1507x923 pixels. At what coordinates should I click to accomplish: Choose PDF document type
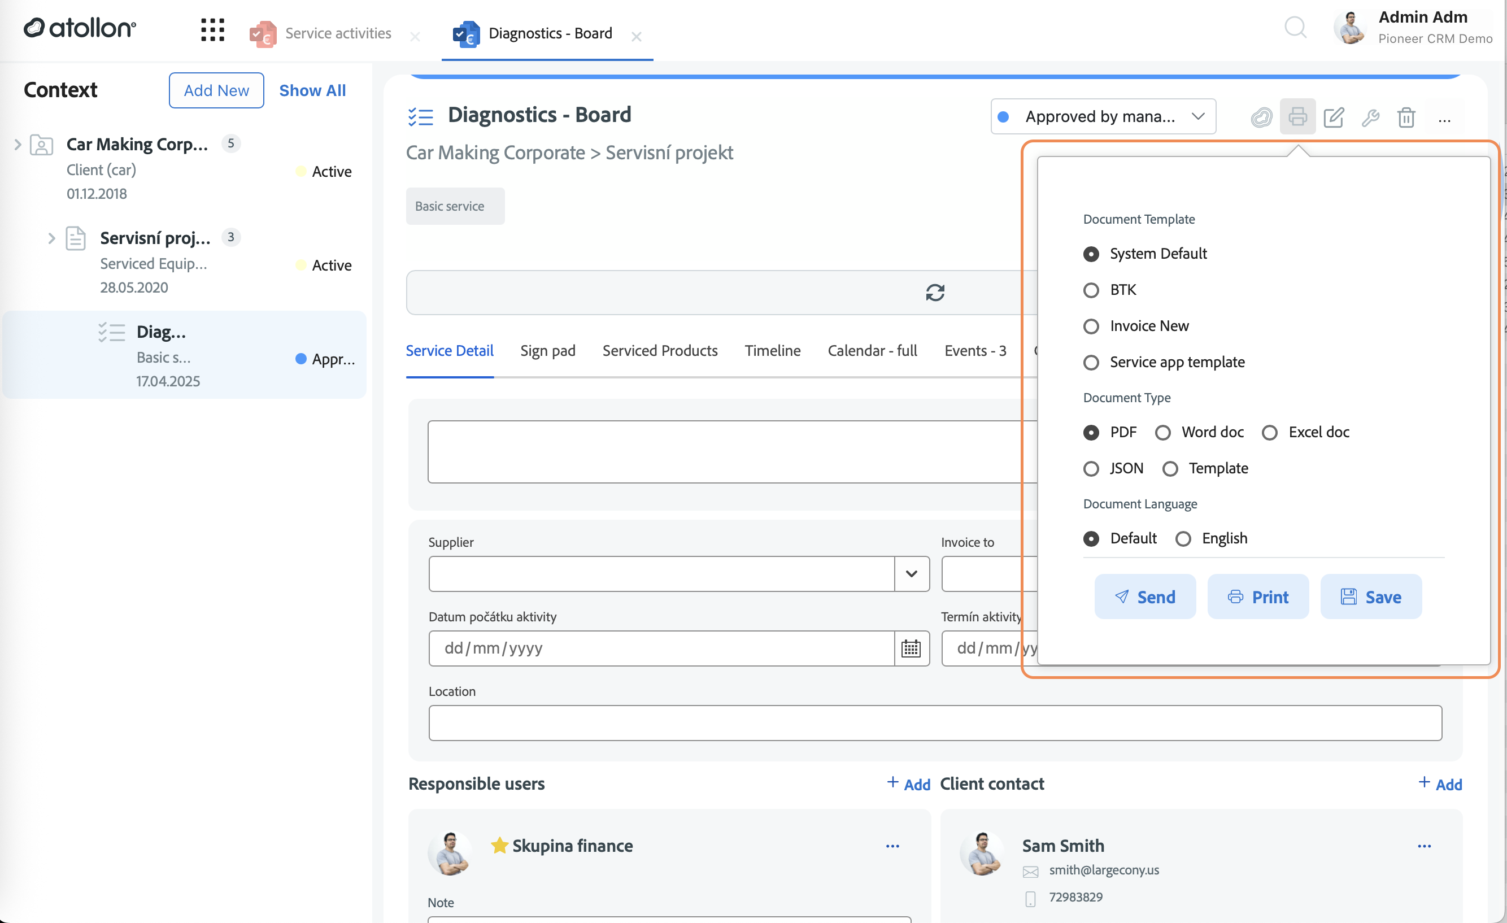(1091, 433)
